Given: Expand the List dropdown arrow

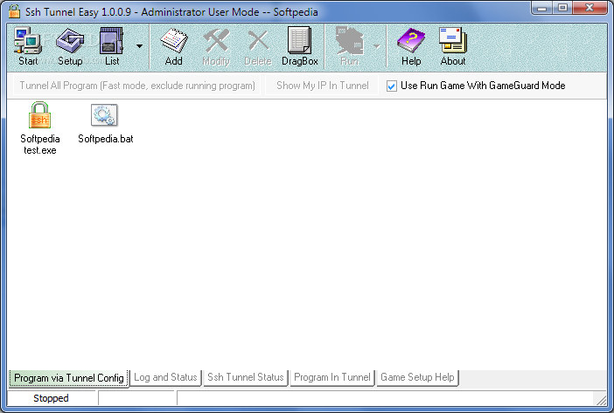Looking at the screenshot, I should click(x=139, y=46).
